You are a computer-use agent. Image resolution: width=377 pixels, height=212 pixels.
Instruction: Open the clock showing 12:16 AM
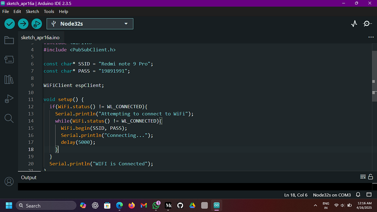pyautogui.click(x=364, y=206)
